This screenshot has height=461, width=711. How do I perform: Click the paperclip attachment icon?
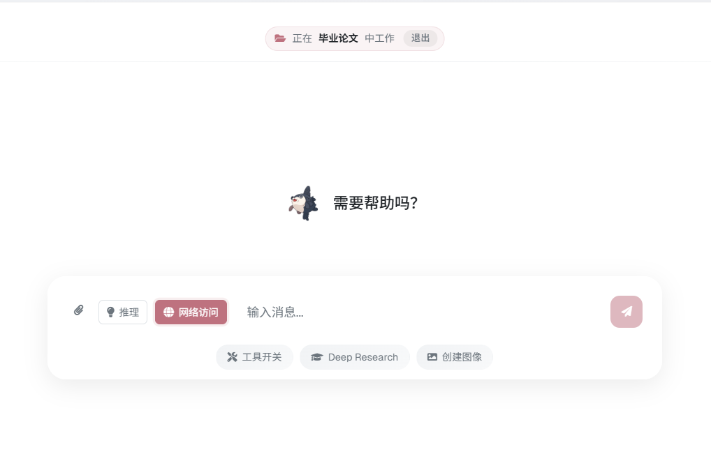pos(78,310)
